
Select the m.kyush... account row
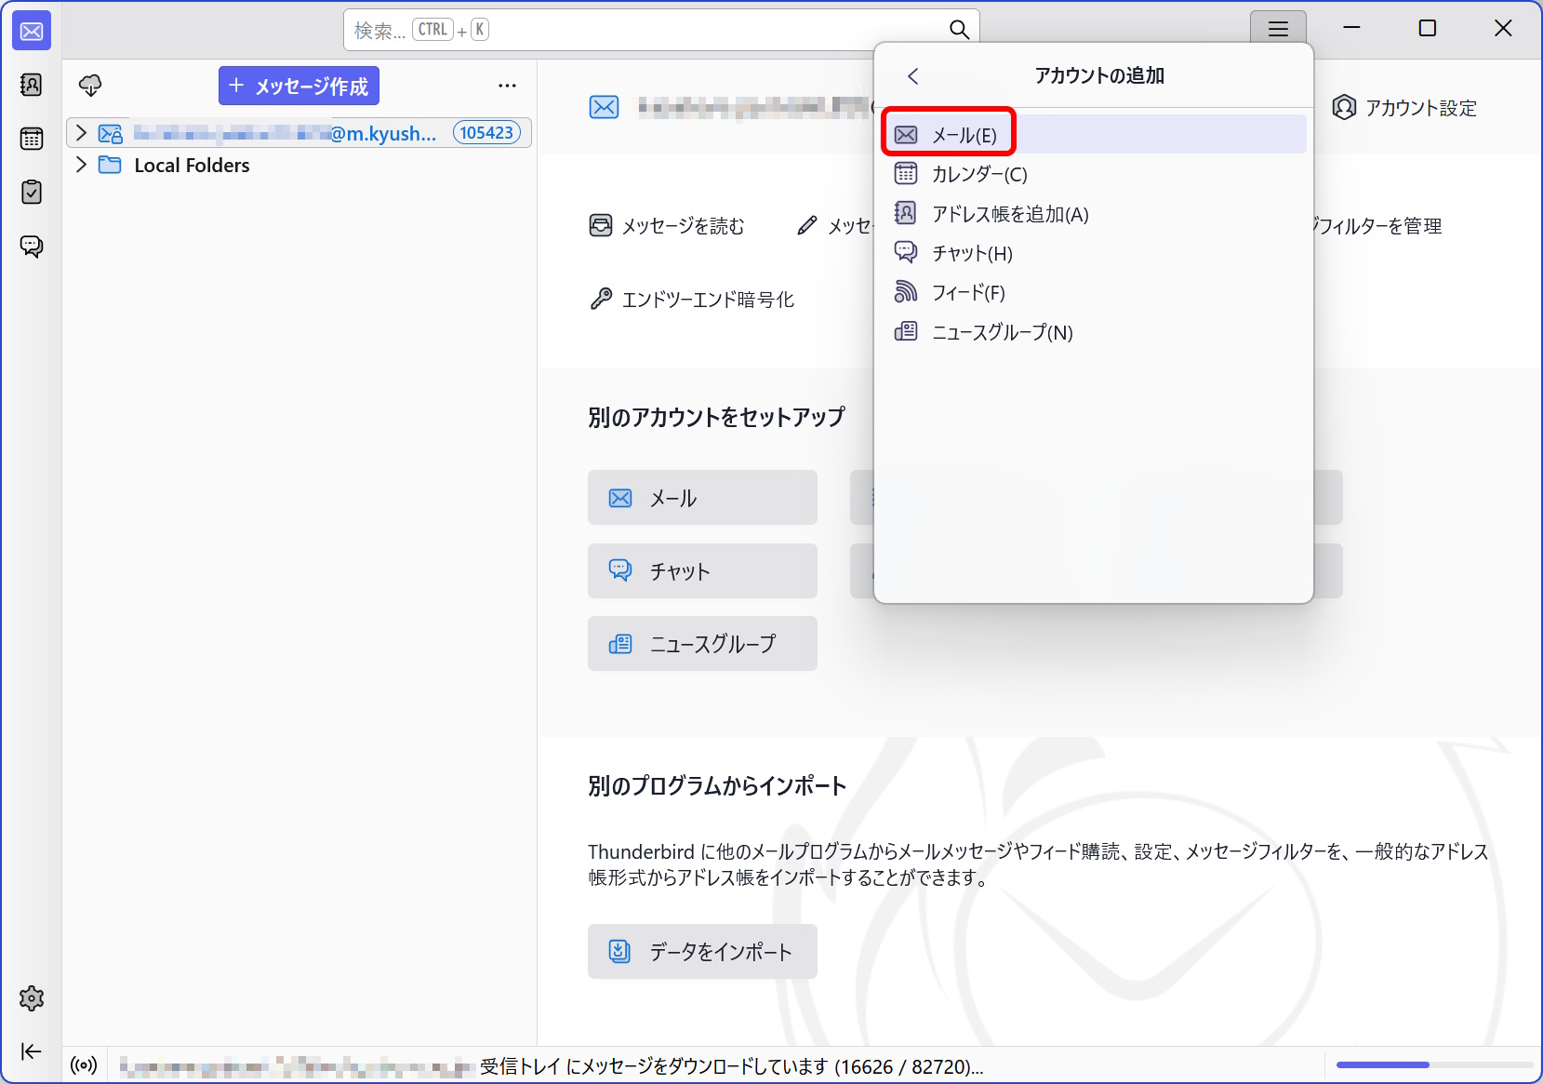299,133
